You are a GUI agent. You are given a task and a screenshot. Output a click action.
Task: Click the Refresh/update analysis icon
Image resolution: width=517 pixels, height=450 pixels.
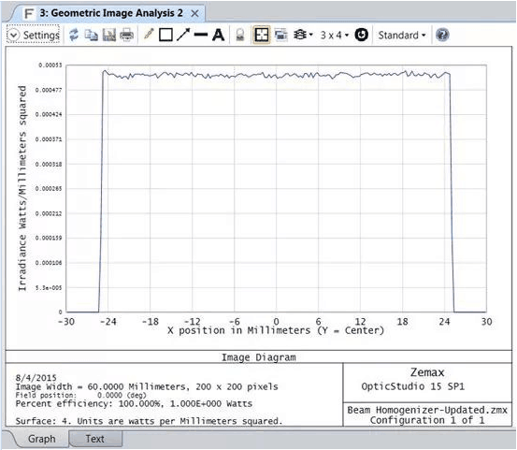pos(74,35)
